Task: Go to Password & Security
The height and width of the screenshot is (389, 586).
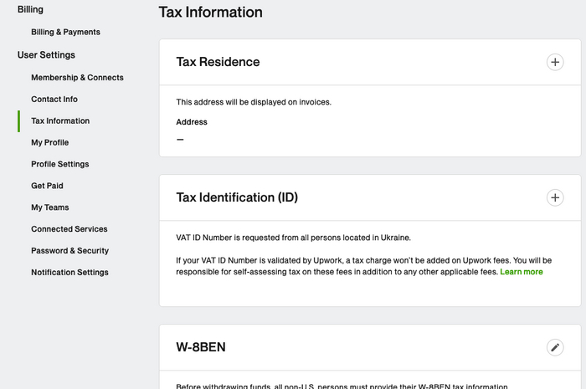Action: [x=69, y=251]
